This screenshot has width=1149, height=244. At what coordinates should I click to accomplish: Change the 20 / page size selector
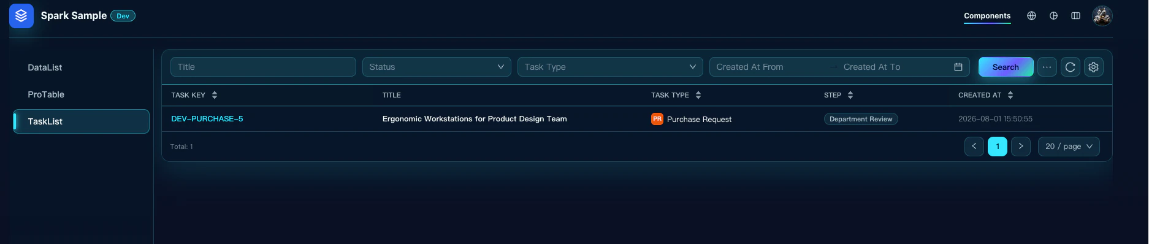point(1069,147)
